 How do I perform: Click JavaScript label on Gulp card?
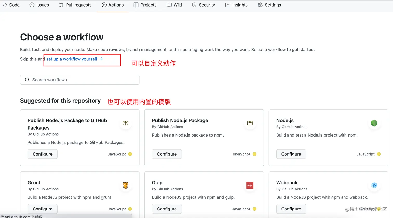241,209
